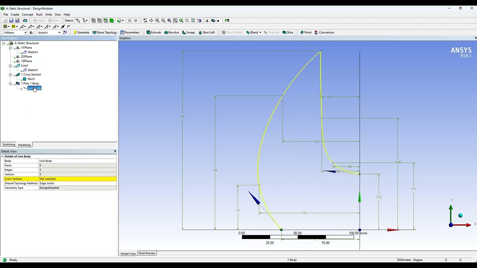Screen dimensions: 477x268
Task: Open the Create menu
Action: [15, 15]
